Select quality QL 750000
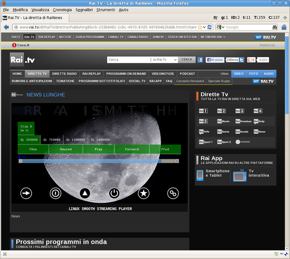Viewport: 290px width, 259px height. click(x=52, y=140)
